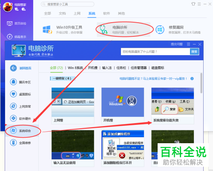The height and width of the screenshot is (171, 213).
Task: Click the 一键修复 (6) heading
Action: coord(62,78)
